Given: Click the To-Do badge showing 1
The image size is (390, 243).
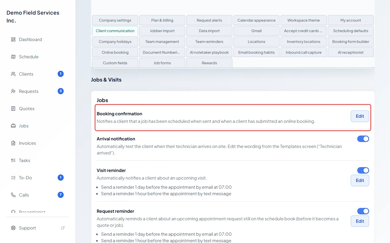Looking at the screenshot, I should click(x=61, y=177).
